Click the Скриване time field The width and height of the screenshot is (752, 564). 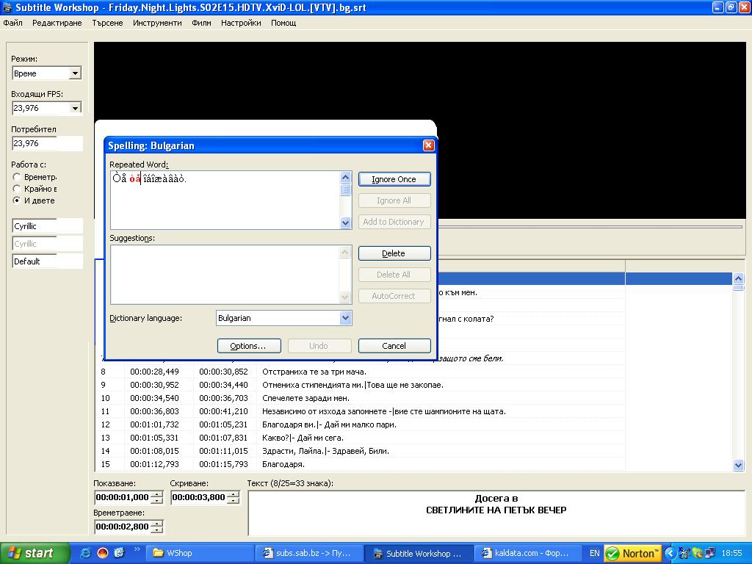point(199,497)
